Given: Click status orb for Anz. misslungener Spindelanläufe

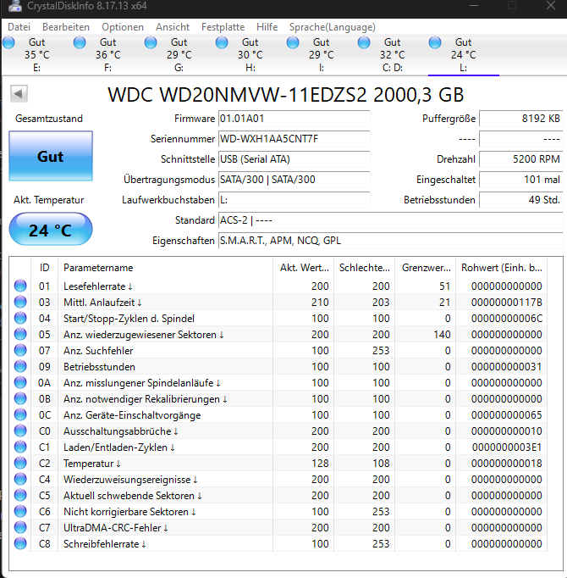Looking at the screenshot, I should coord(20,382).
